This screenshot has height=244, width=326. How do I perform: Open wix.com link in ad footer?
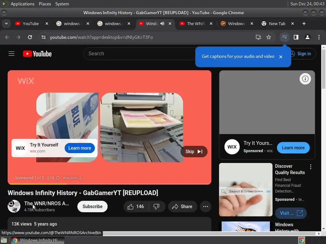tap(72, 178)
